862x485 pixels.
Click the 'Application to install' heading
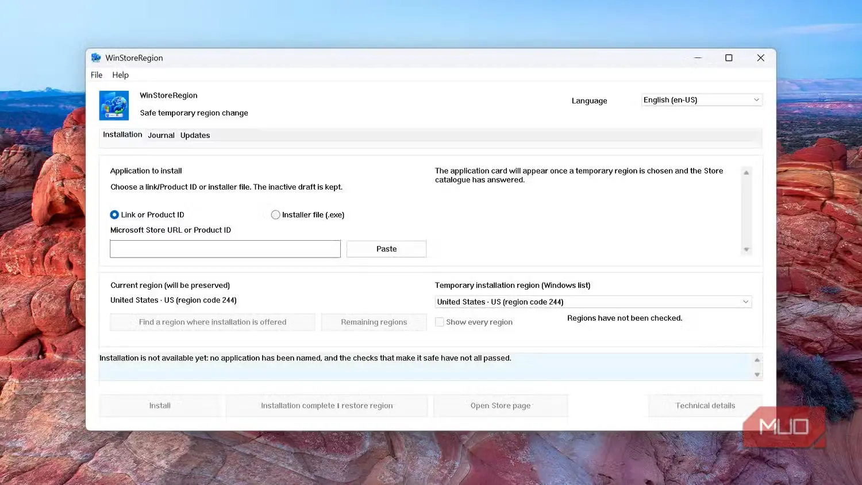146,171
